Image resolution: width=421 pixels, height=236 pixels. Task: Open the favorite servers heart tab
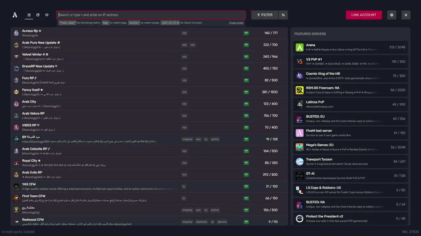pos(47,15)
